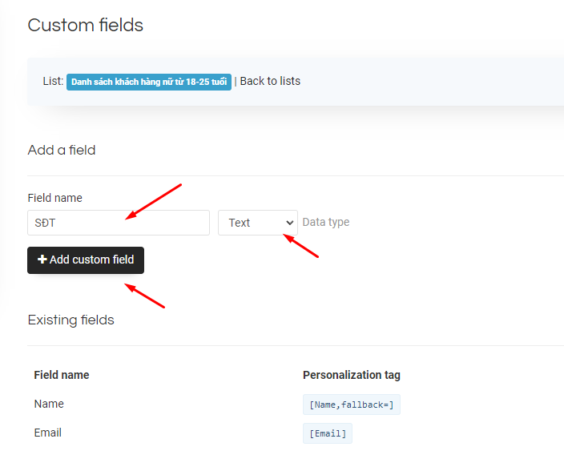The width and height of the screenshot is (564, 467).
Task: Open the Danh sách khách hàng nữ list badge
Action: point(149,82)
